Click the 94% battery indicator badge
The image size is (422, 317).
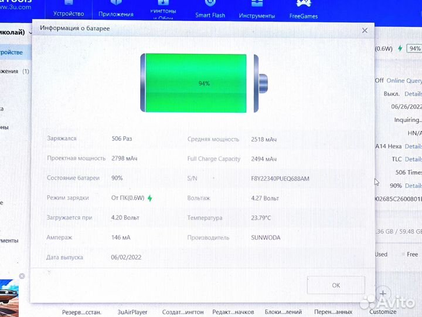click(414, 48)
